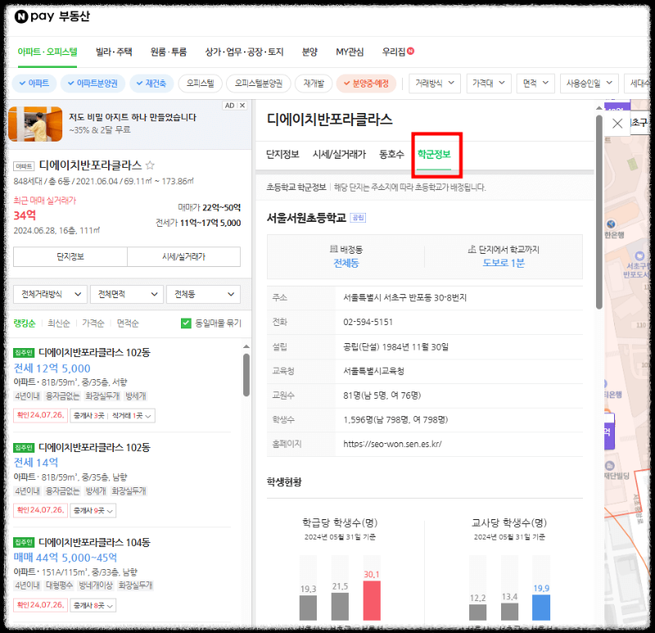The height and width of the screenshot is (633, 655).
Task: Open the 우리집 top menu
Action: click(x=394, y=52)
